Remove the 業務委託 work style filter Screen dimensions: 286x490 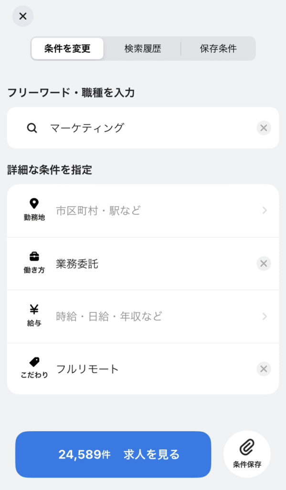pyautogui.click(x=264, y=264)
